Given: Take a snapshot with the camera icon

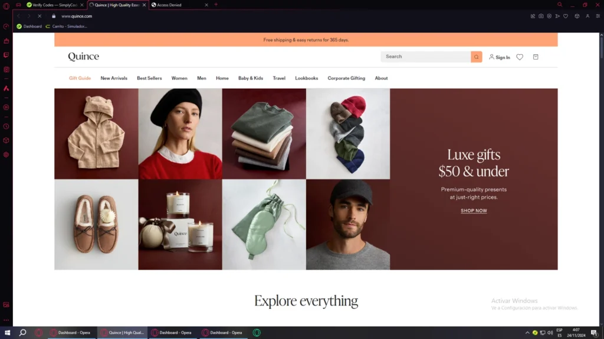Looking at the screenshot, I should click(541, 16).
